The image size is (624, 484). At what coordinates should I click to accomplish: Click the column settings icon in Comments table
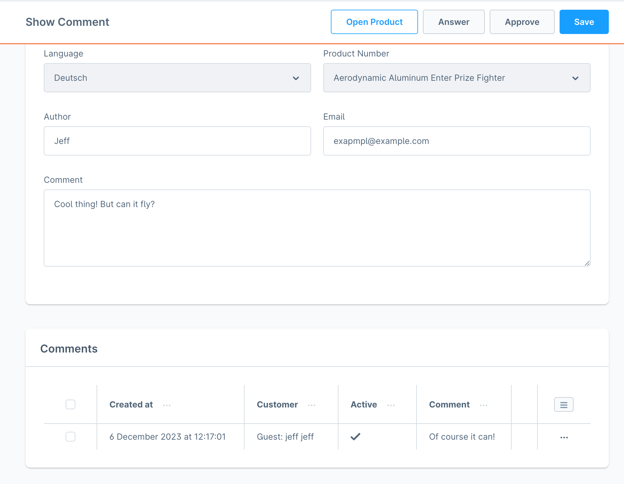coord(564,404)
